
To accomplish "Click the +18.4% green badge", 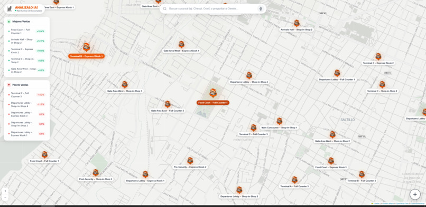I will pyautogui.click(x=40, y=32).
